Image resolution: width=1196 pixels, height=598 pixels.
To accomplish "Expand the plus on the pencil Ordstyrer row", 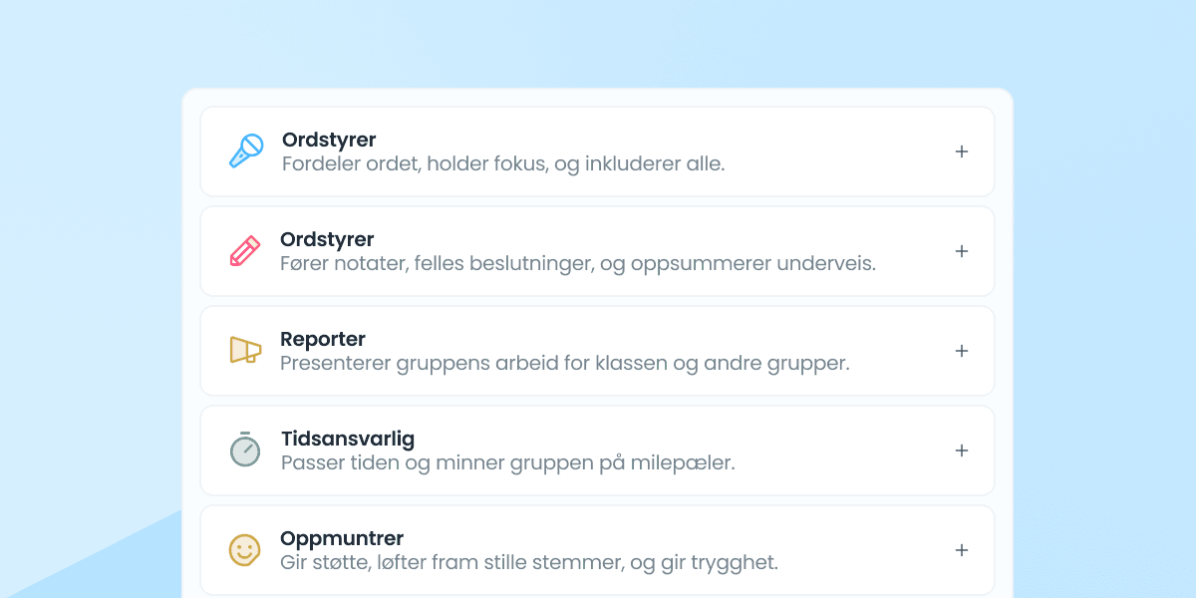I will (x=962, y=251).
